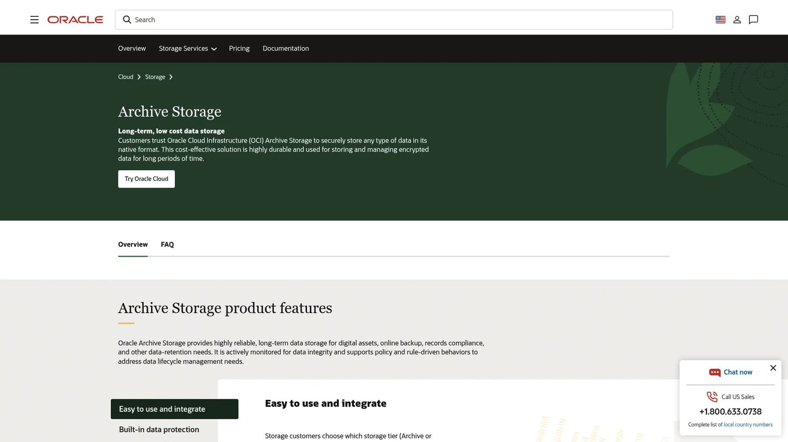Open the Documentation menu item
Viewport: 788px width, 442px height.
(286, 48)
